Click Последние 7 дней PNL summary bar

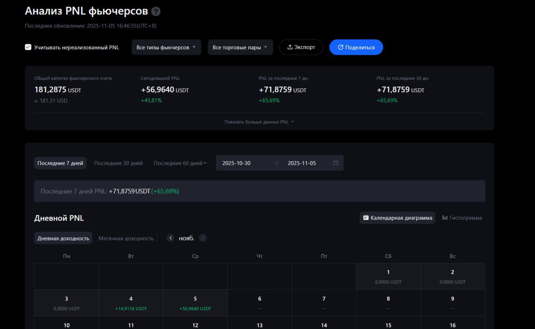[260, 191]
